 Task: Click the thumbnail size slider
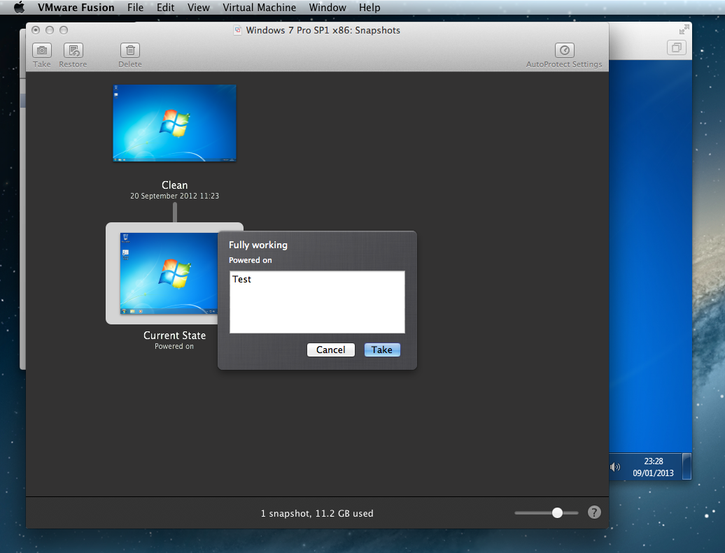coord(556,512)
